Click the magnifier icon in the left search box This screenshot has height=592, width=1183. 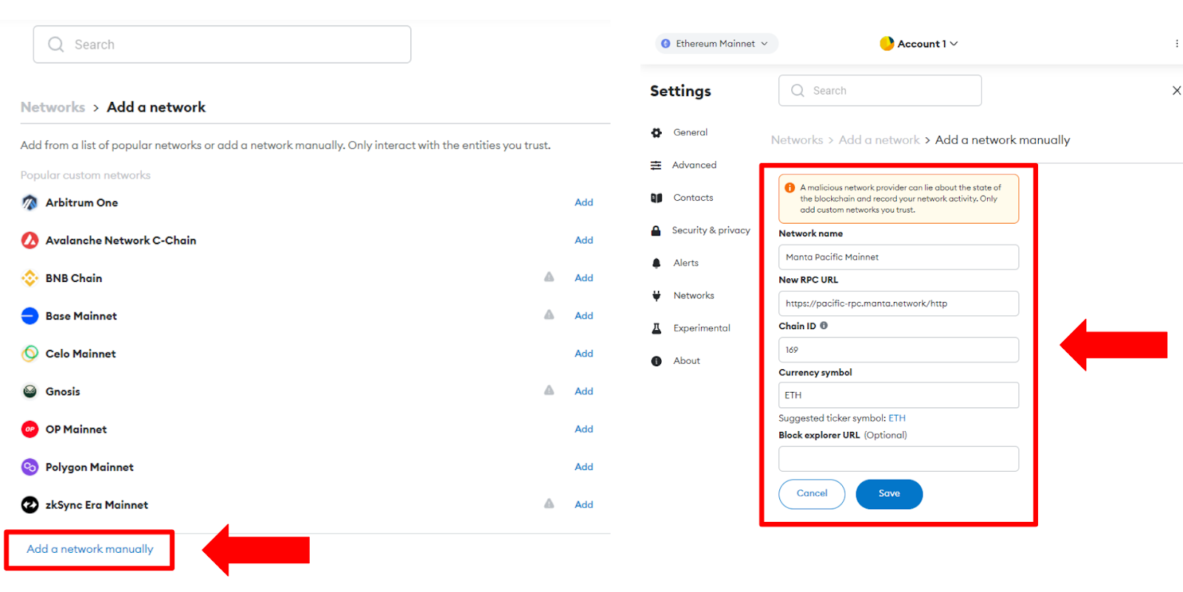tap(55, 44)
